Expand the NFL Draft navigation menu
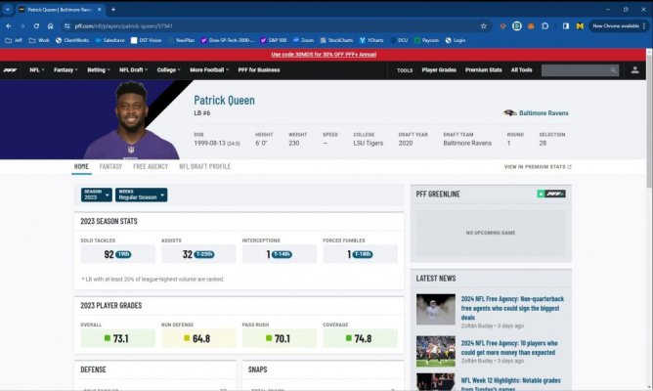The image size is (653, 391). pyautogui.click(x=133, y=70)
